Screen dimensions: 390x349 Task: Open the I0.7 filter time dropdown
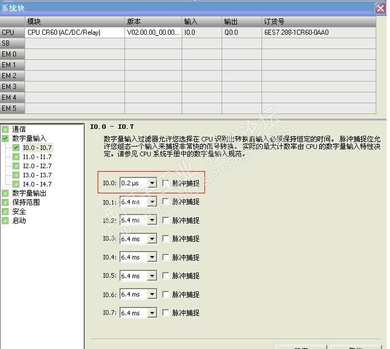(152, 313)
